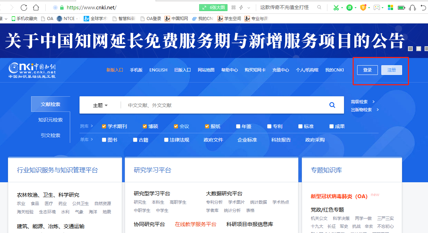Open the QR code grid icon in address bar

coord(233,7)
